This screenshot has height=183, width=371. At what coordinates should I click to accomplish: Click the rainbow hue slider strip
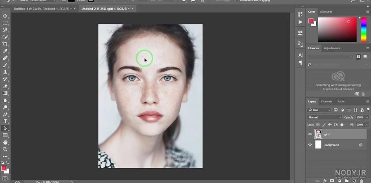364,30
